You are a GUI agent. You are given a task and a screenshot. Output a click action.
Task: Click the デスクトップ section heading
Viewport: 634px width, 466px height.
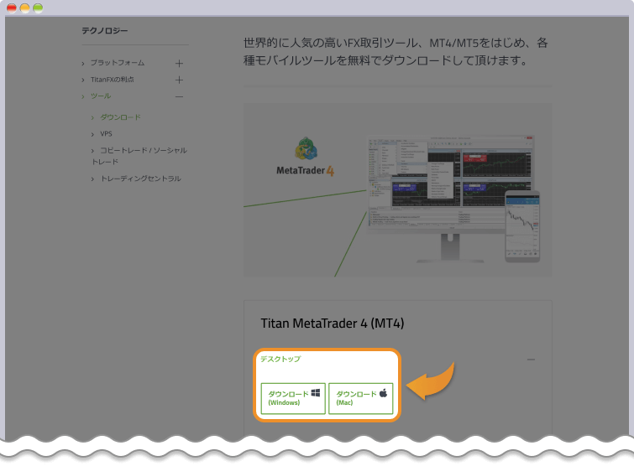(280, 359)
